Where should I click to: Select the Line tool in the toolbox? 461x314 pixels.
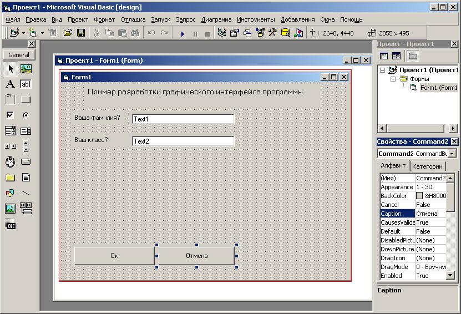[26, 193]
